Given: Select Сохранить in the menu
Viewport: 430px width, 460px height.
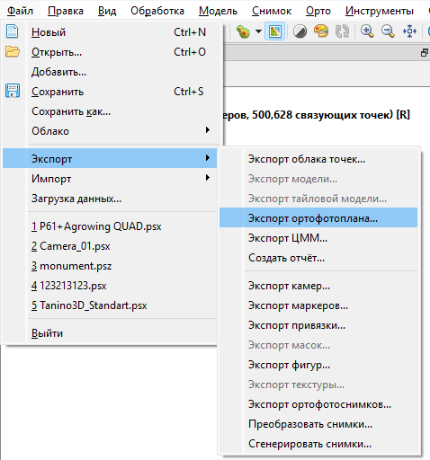Looking at the screenshot, I should point(110,92).
